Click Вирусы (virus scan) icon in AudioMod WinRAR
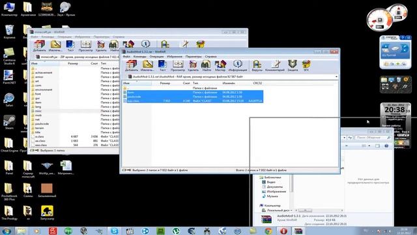The image size is (417, 235). [257, 65]
